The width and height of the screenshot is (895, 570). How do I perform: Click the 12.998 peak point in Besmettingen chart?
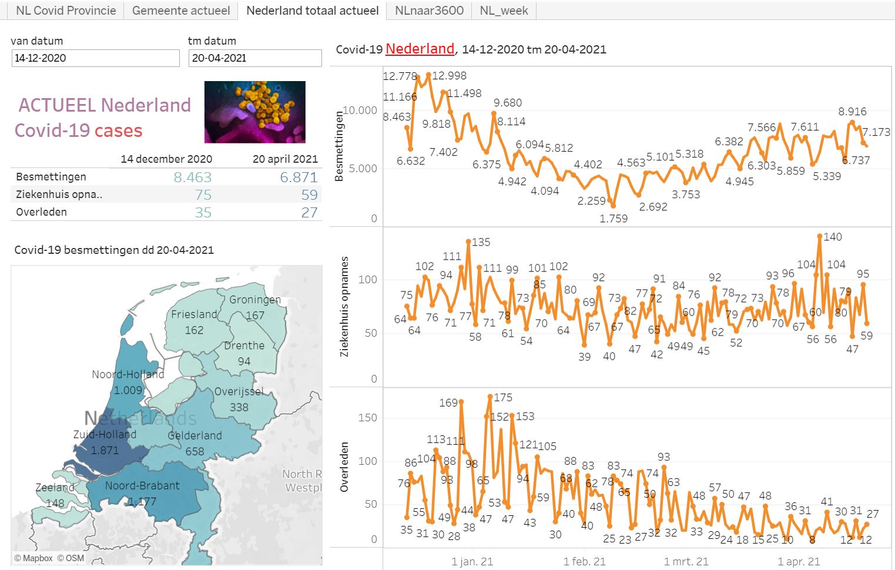coord(428,75)
